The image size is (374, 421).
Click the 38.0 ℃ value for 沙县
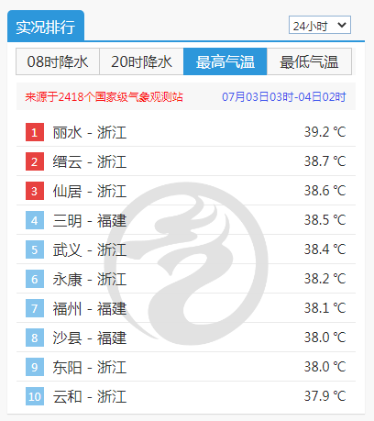coord(324,338)
